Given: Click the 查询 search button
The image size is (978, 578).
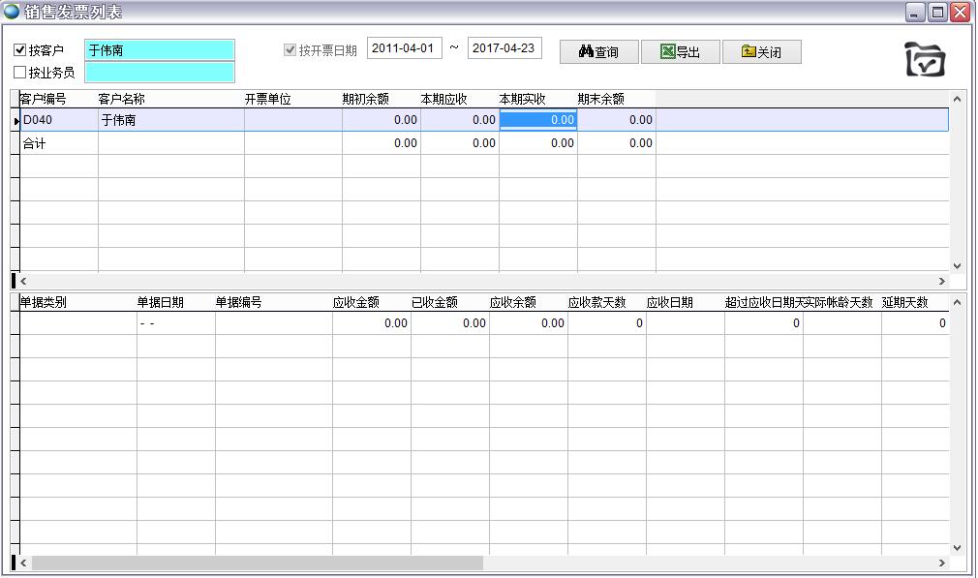Looking at the screenshot, I should [x=598, y=52].
